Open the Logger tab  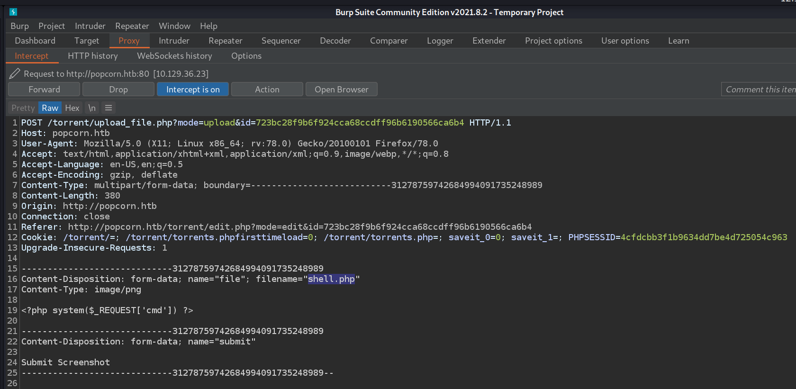pyautogui.click(x=440, y=41)
